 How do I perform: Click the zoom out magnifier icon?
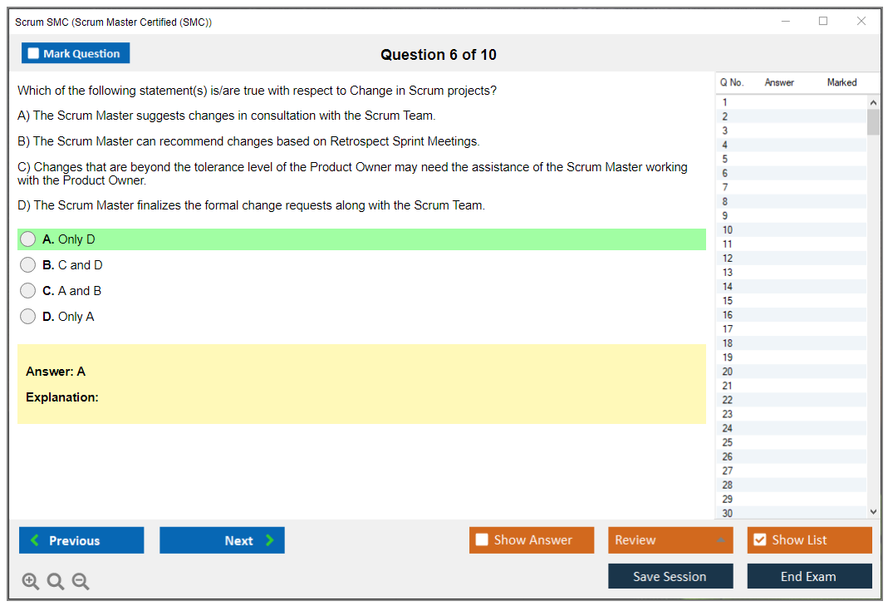tap(81, 582)
